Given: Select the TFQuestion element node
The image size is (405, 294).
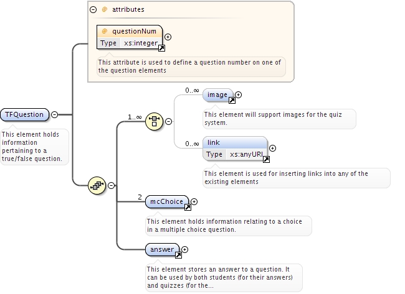Looking at the screenshot, I should coord(24,114).
